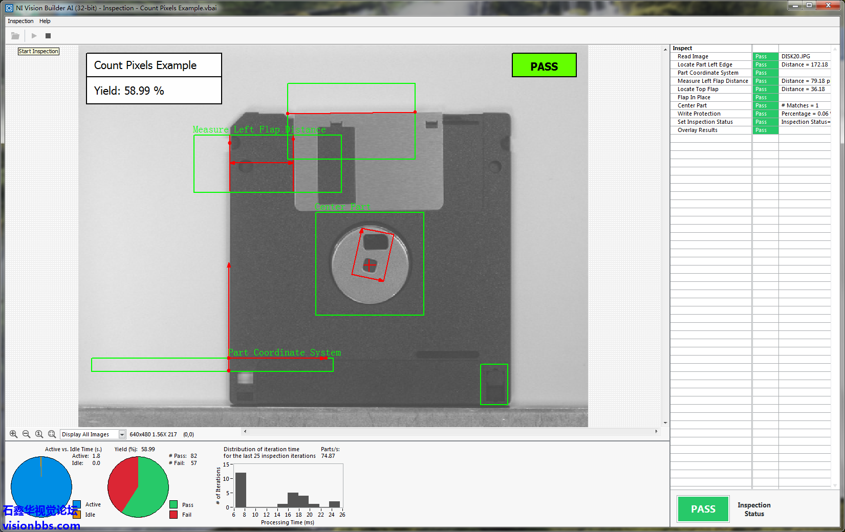The width and height of the screenshot is (845, 532).
Task: Click the horizontal scrollbar right arrow under image
Action: (x=656, y=431)
